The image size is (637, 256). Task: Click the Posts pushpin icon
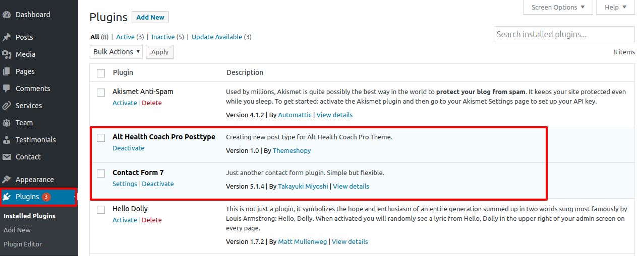click(x=7, y=37)
